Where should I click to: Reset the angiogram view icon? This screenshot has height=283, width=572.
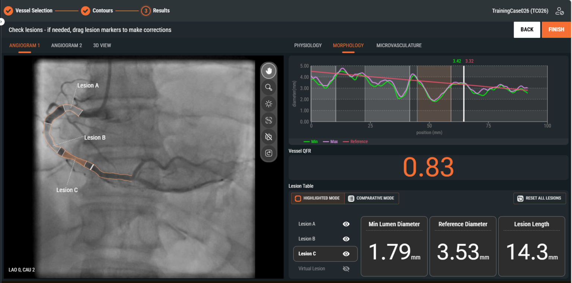(x=268, y=153)
